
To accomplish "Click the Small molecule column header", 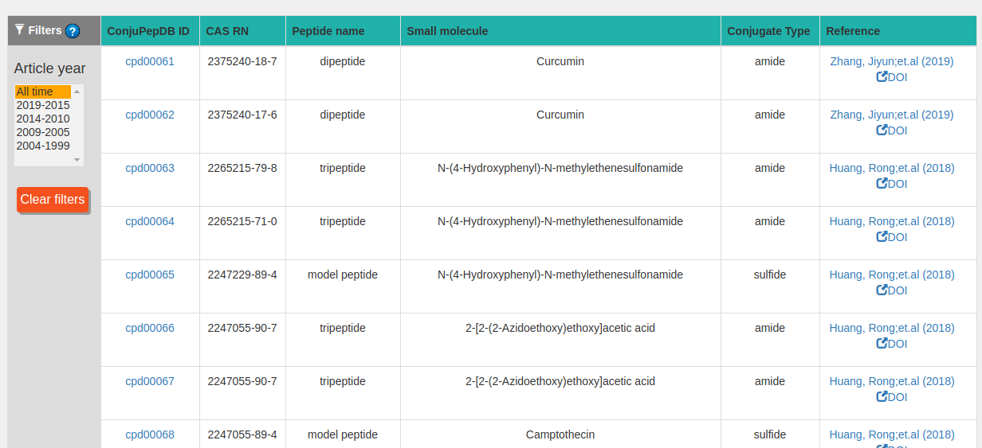I will 447,31.
